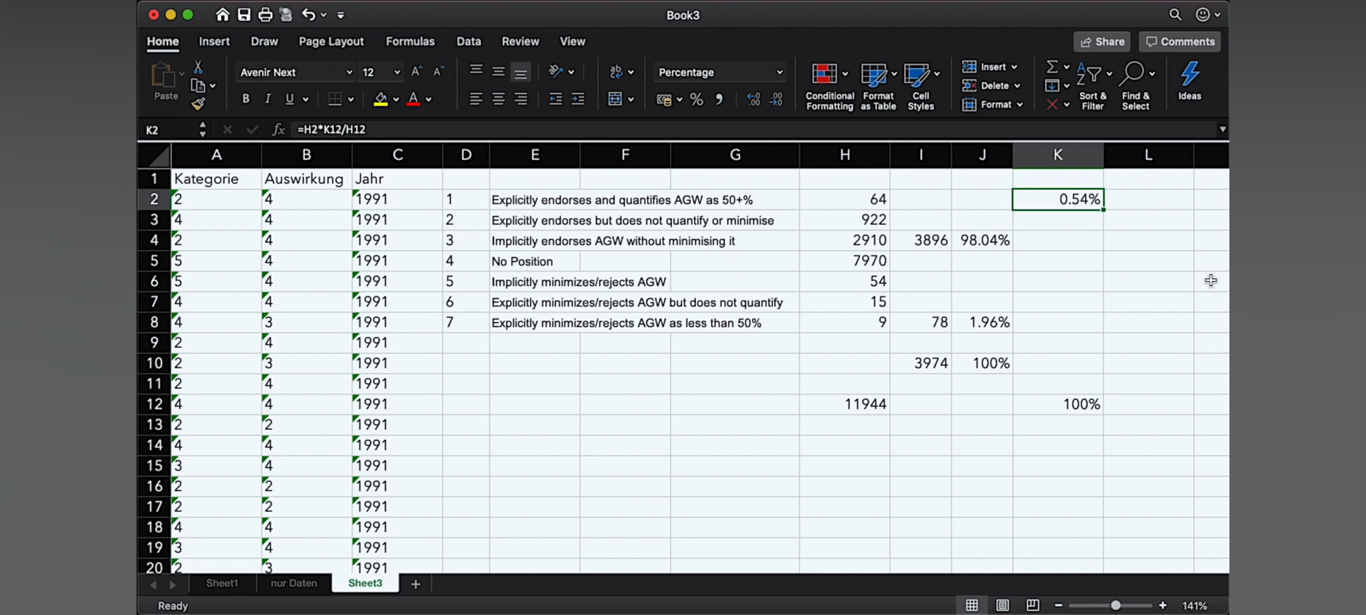Open the Comments button
This screenshot has width=1366, height=615.
(x=1180, y=42)
